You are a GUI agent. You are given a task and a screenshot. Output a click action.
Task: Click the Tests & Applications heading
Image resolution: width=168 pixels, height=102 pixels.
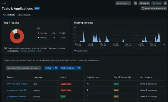coord(17,8)
